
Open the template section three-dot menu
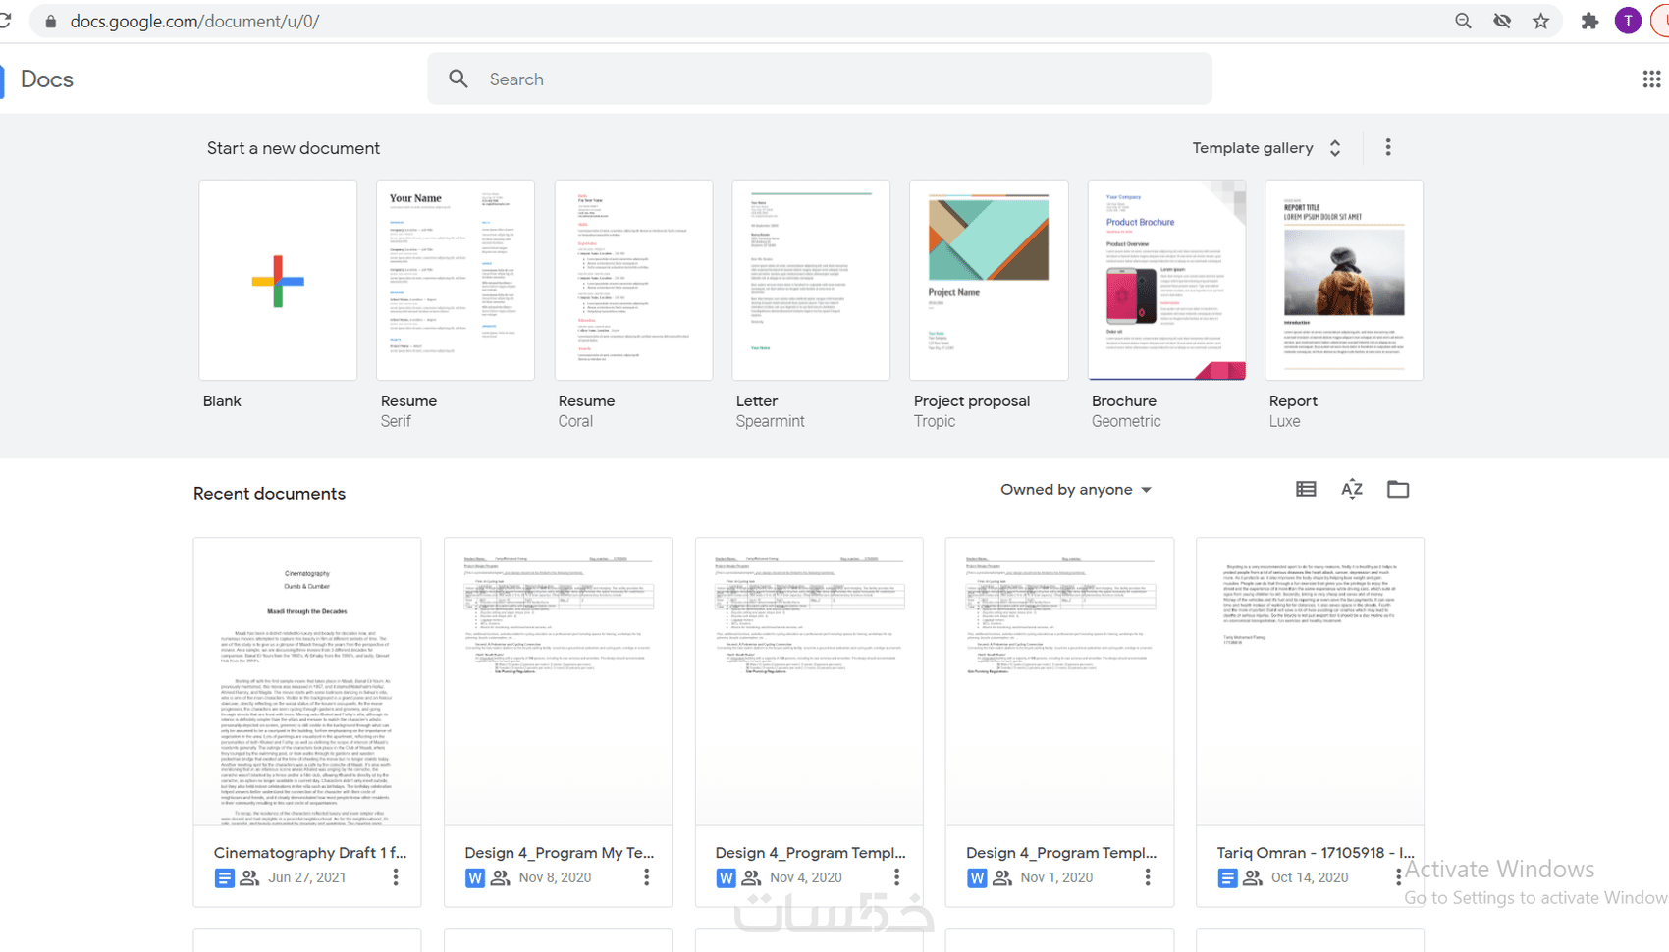[x=1387, y=147]
